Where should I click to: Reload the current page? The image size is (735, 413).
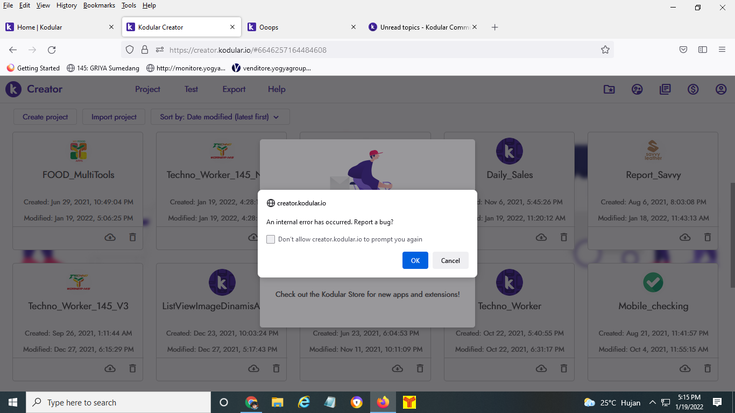coord(52,50)
